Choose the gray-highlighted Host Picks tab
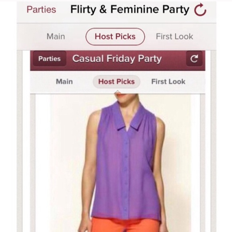This screenshot has height=232, width=232. (x=116, y=82)
